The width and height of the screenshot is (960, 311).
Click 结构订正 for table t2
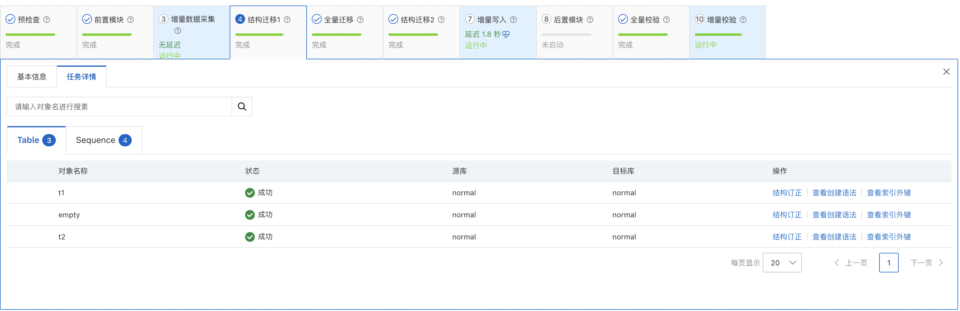787,237
